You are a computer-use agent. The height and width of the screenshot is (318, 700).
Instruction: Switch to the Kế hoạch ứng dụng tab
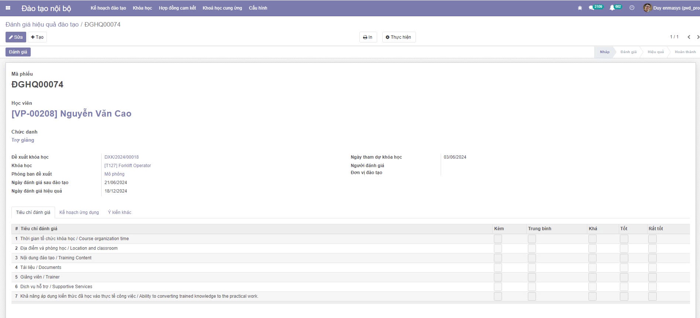pos(79,212)
